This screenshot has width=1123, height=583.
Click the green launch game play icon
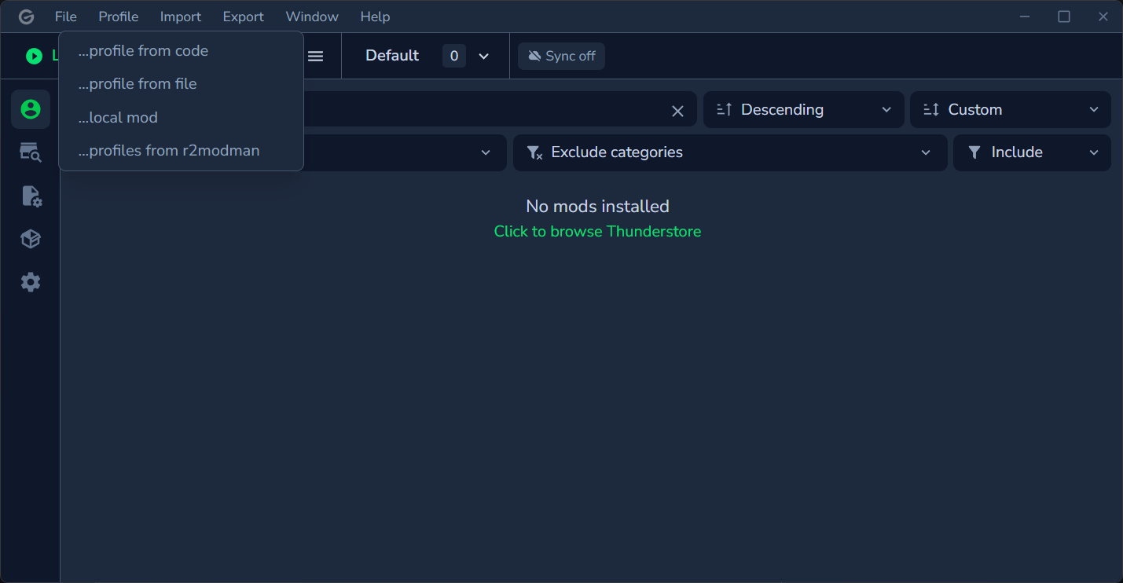(x=34, y=56)
